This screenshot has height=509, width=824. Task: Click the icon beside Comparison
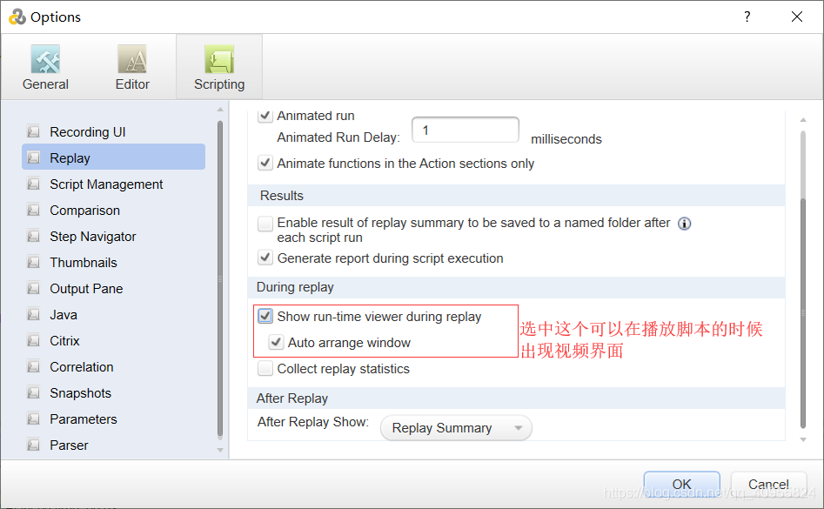34,210
